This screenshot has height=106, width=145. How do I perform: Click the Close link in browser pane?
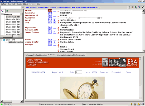(x=128, y=72)
